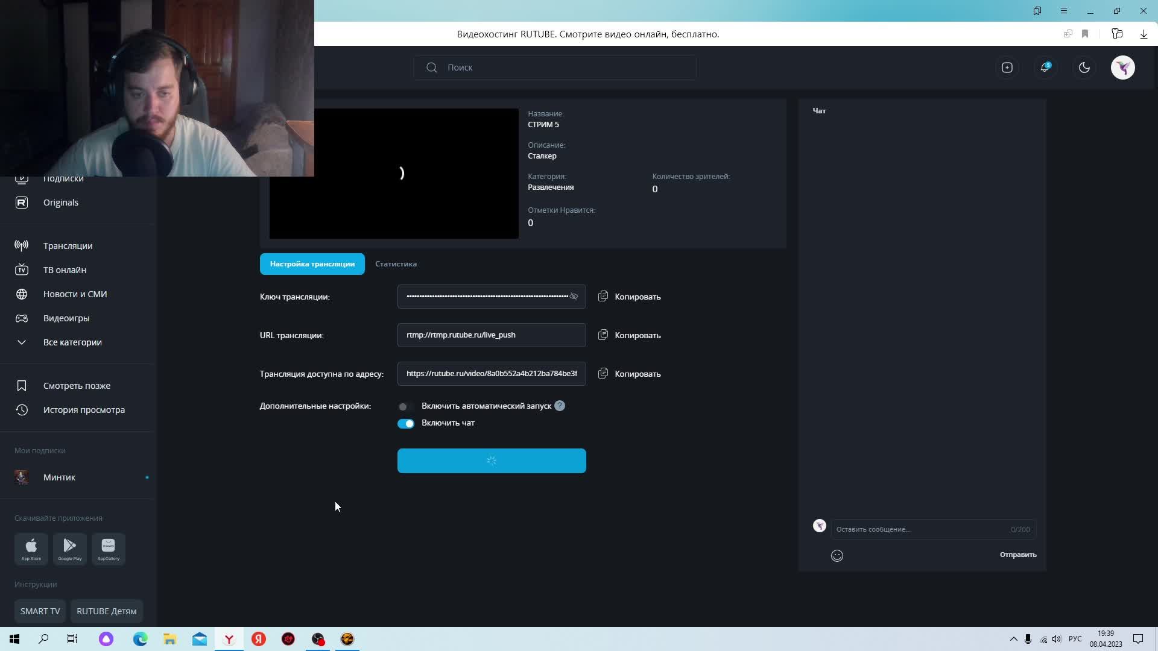Click copy icon for stream key
The image size is (1158, 651).
(603, 297)
